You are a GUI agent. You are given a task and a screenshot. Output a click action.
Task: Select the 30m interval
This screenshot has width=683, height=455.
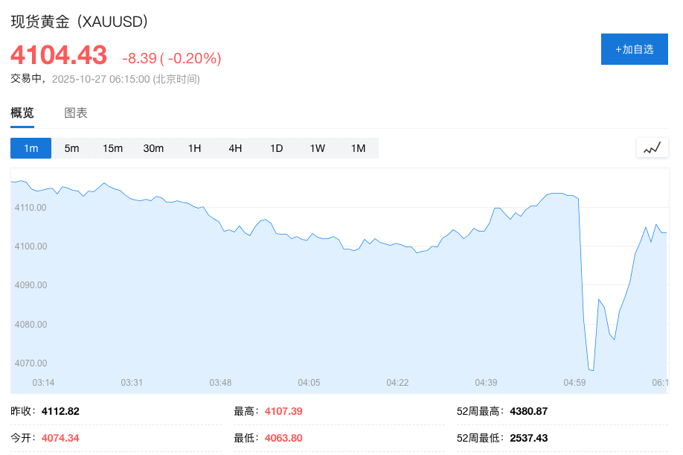pyautogui.click(x=153, y=147)
